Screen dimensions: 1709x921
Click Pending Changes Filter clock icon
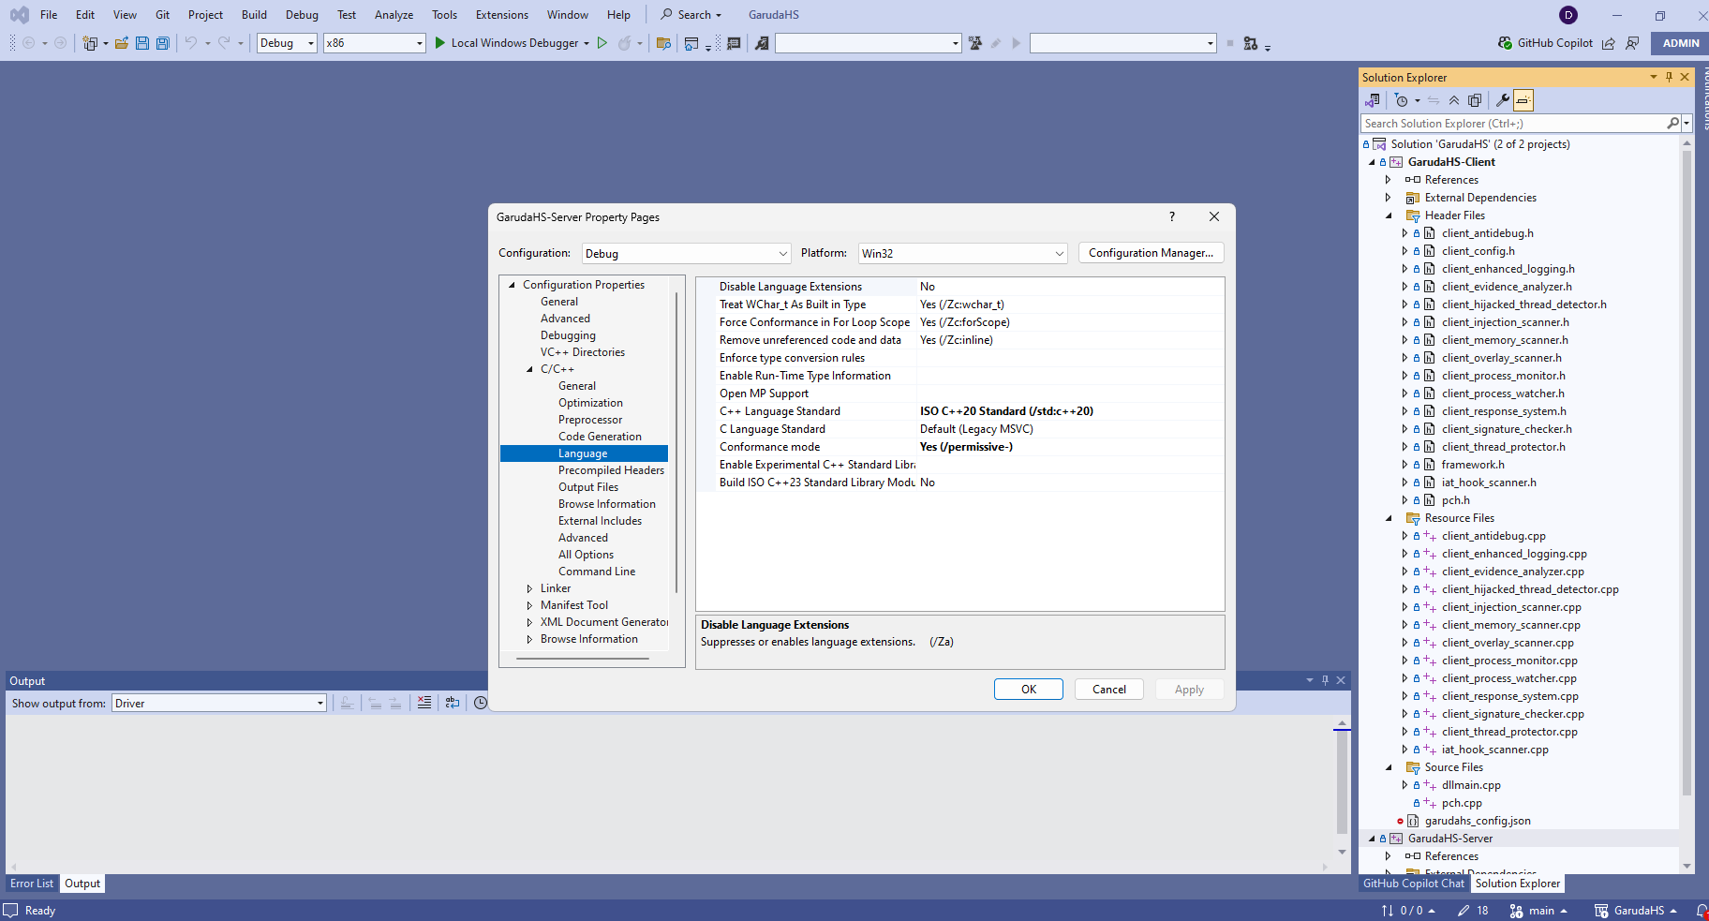tap(1402, 100)
